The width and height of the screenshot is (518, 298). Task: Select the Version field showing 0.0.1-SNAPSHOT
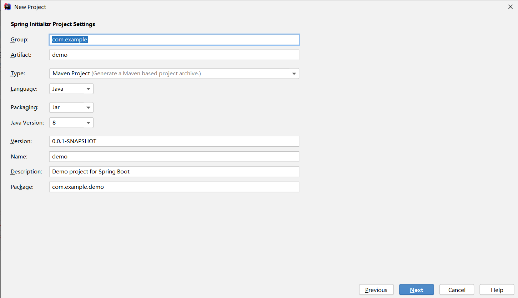(174, 141)
